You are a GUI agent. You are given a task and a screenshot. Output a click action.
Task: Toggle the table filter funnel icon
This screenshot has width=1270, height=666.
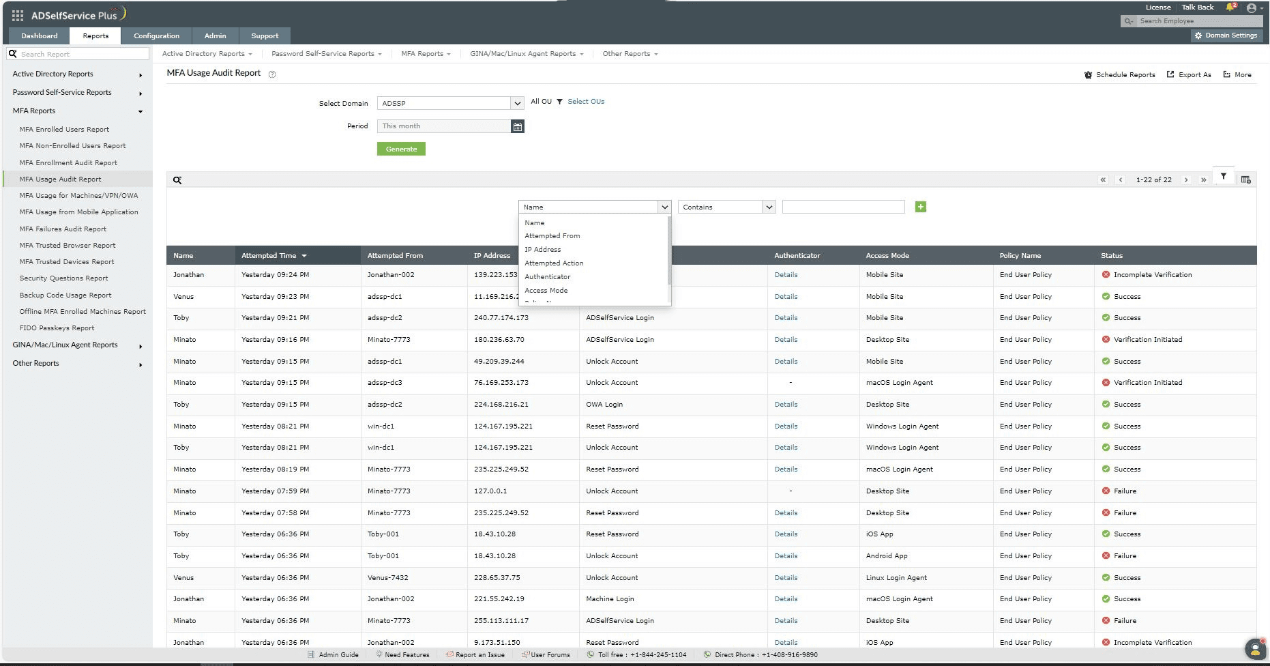click(x=1223, y=177)
